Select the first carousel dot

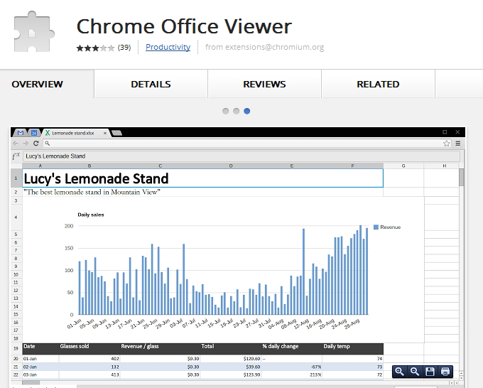(x=226, y=111)
